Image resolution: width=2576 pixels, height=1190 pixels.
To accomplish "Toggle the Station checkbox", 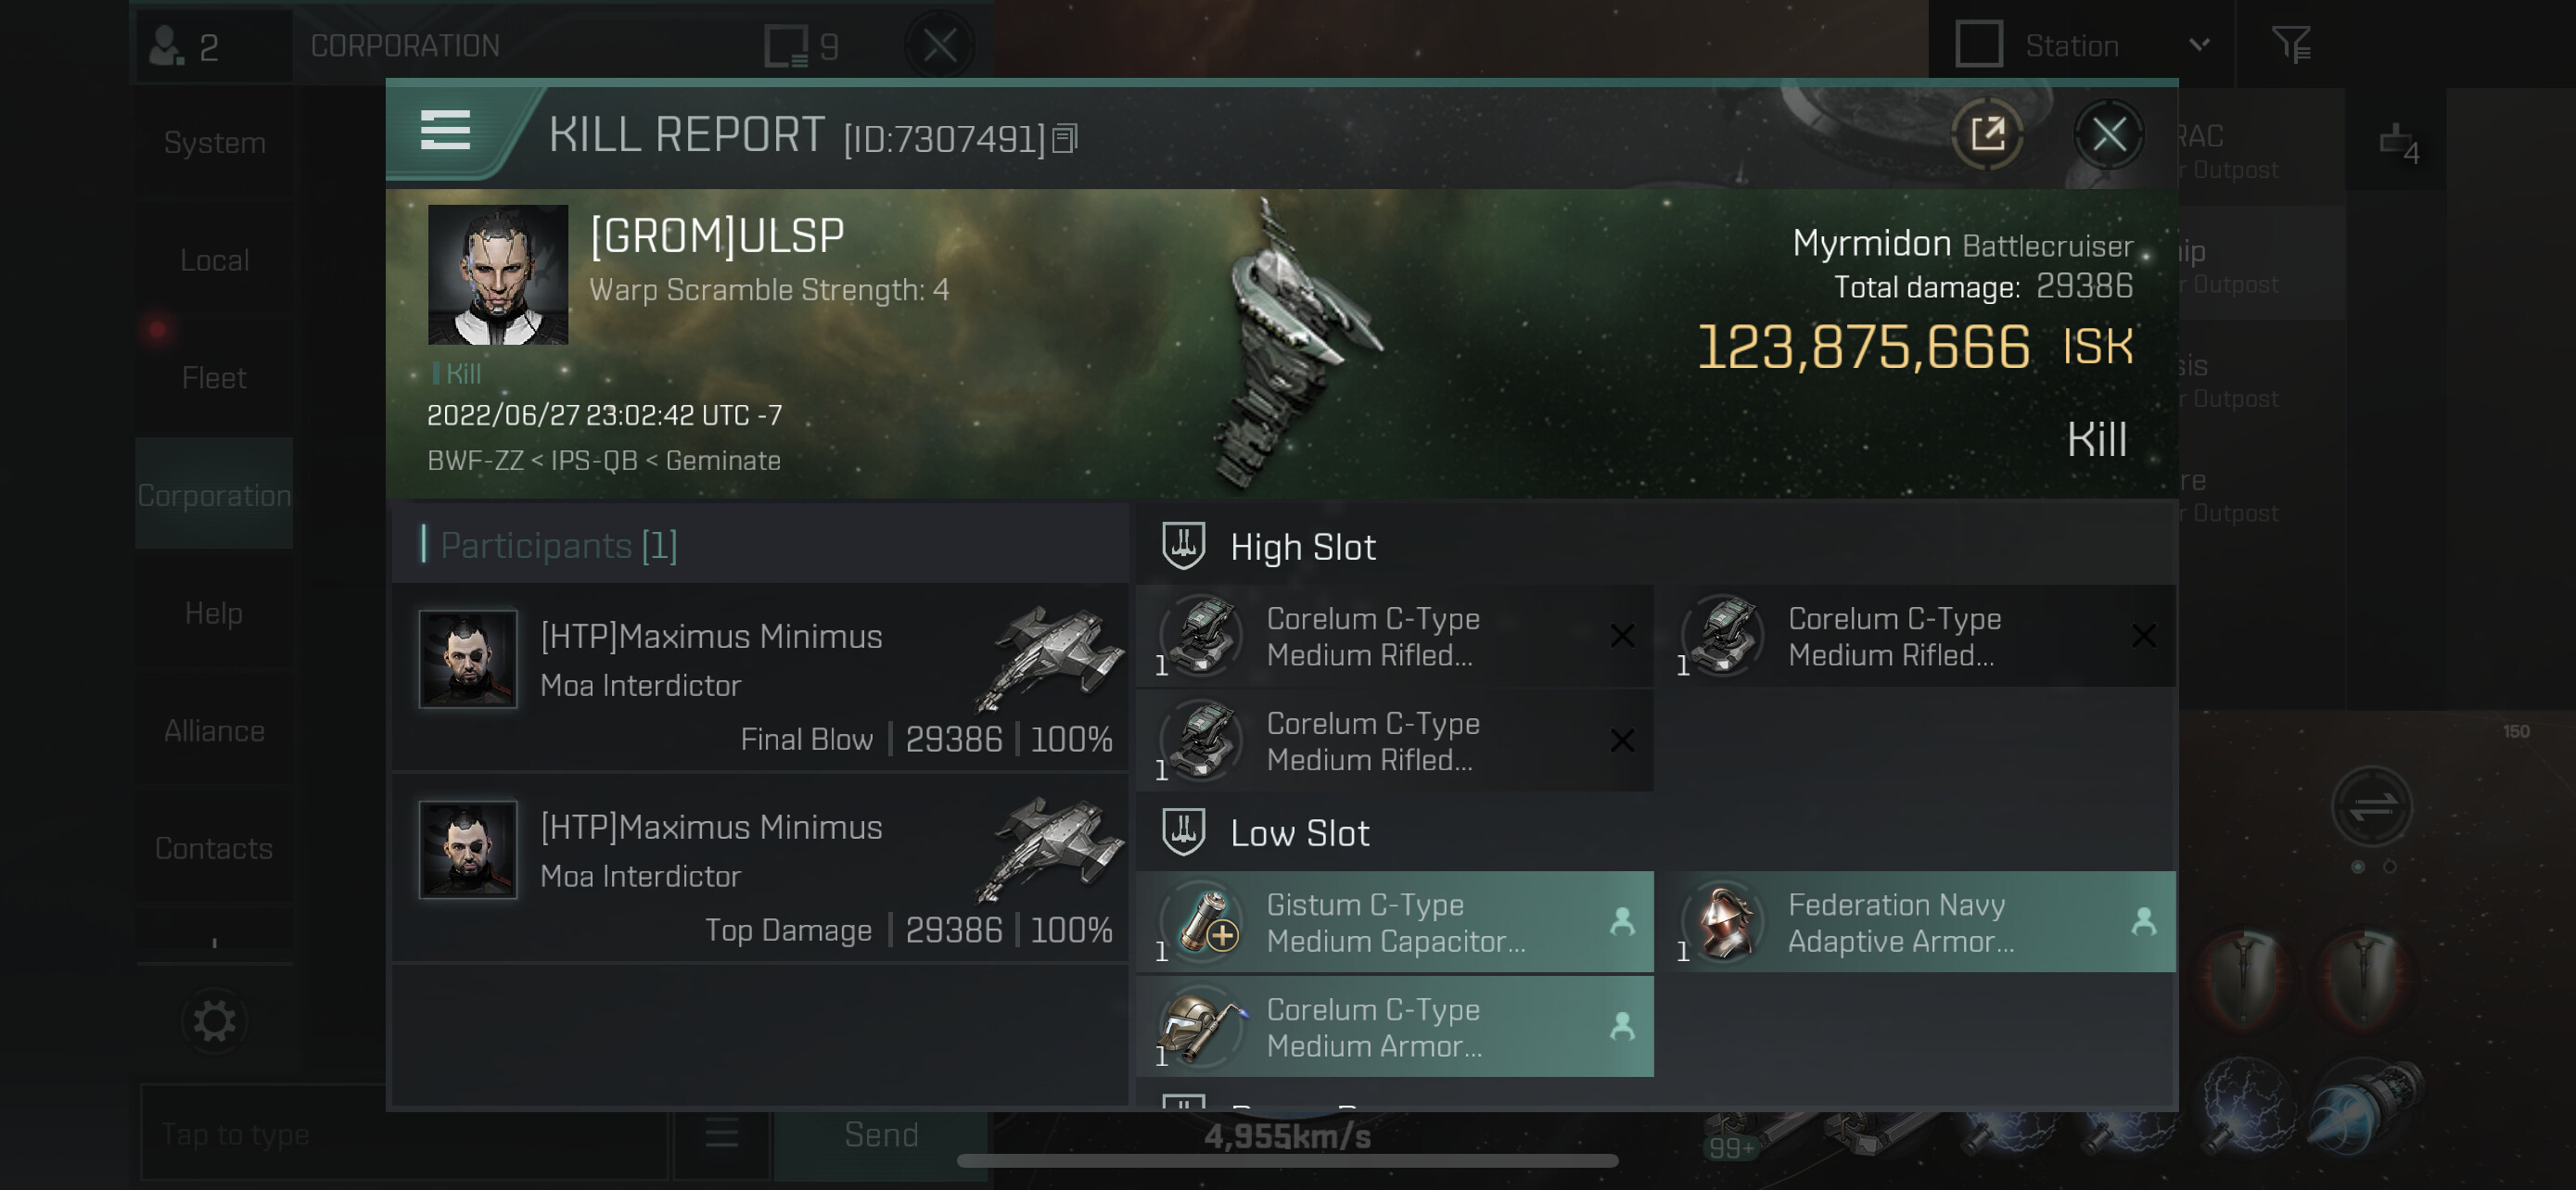I will (1978, 45).
